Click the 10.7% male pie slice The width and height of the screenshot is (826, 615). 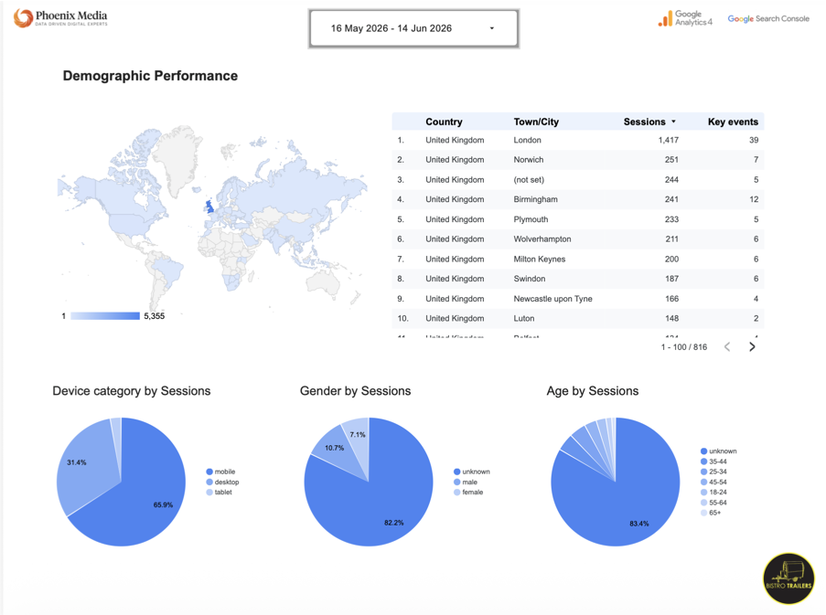point(336,450)
